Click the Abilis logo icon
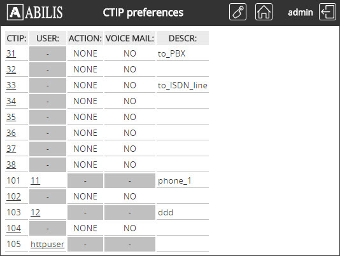 click(x=15, y=13)
